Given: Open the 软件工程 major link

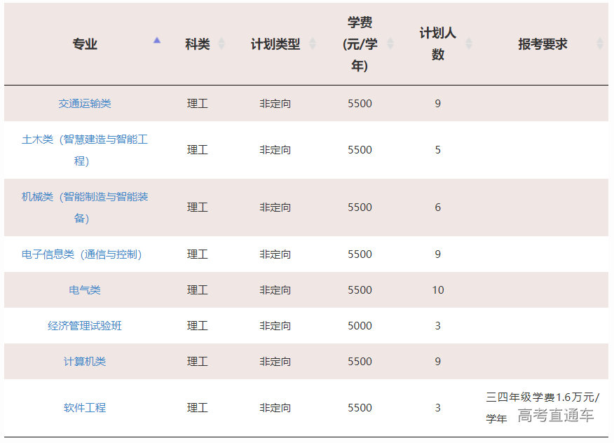Looking at the screenshot, I should tap(85, 408).
